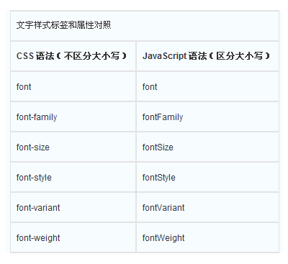Click the fontSize cell

[x=207, y=147]
